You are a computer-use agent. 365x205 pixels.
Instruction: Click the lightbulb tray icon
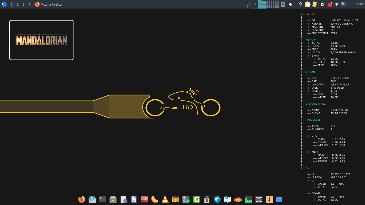[301, 4]
